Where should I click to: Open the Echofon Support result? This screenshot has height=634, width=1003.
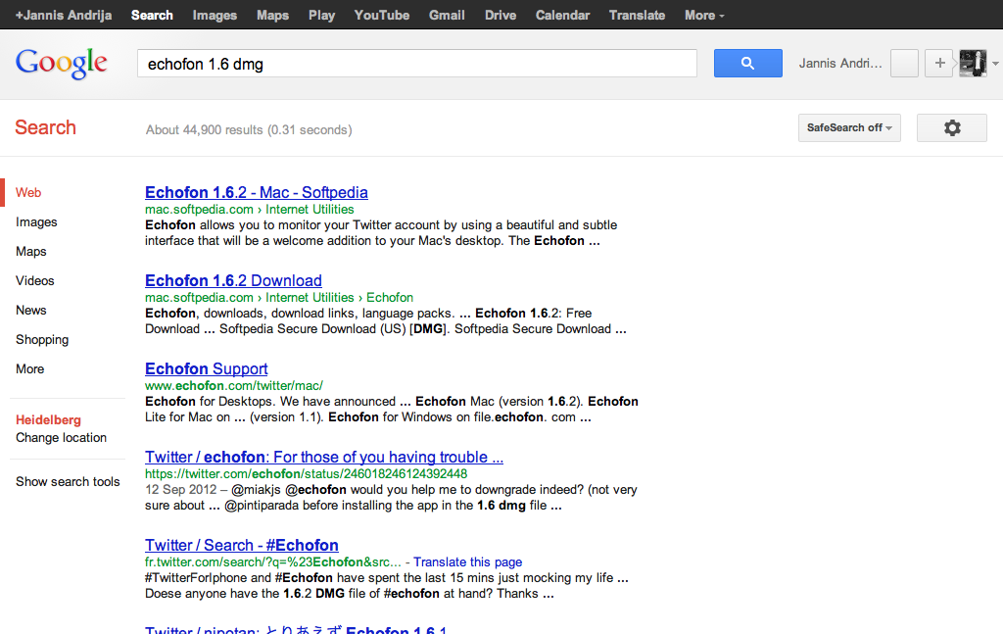coord(206,369)
